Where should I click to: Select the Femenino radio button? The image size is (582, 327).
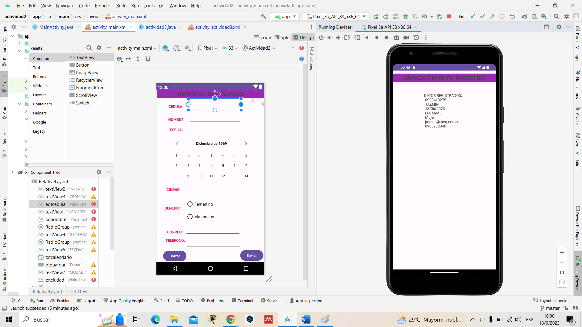(x=190, y=204)
